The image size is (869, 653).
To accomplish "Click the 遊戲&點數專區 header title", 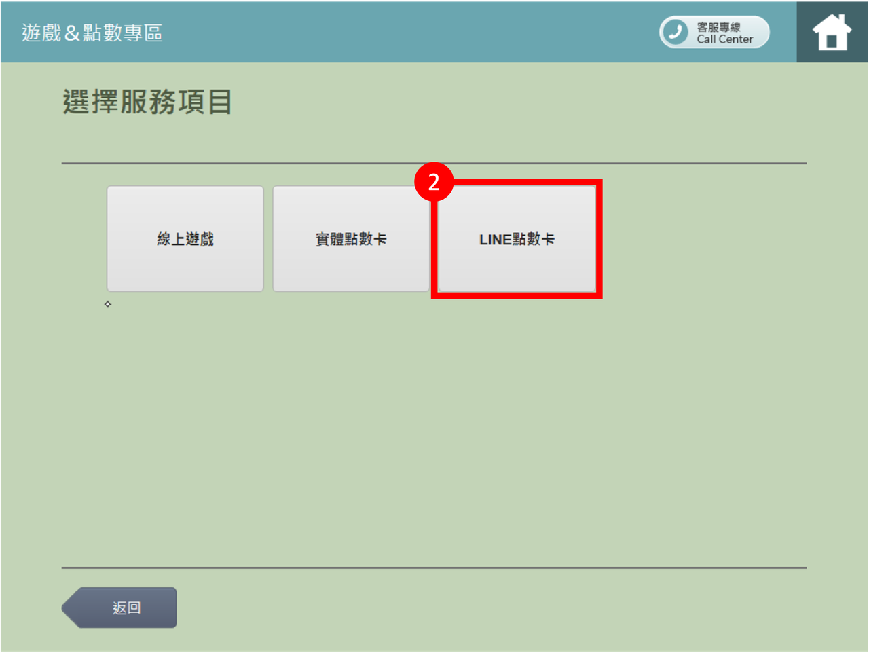I will click(x=92, y=33).
